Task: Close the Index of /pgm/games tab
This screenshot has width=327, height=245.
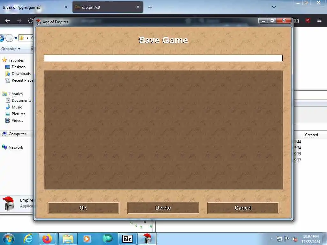Action: (x=66, y=7)
